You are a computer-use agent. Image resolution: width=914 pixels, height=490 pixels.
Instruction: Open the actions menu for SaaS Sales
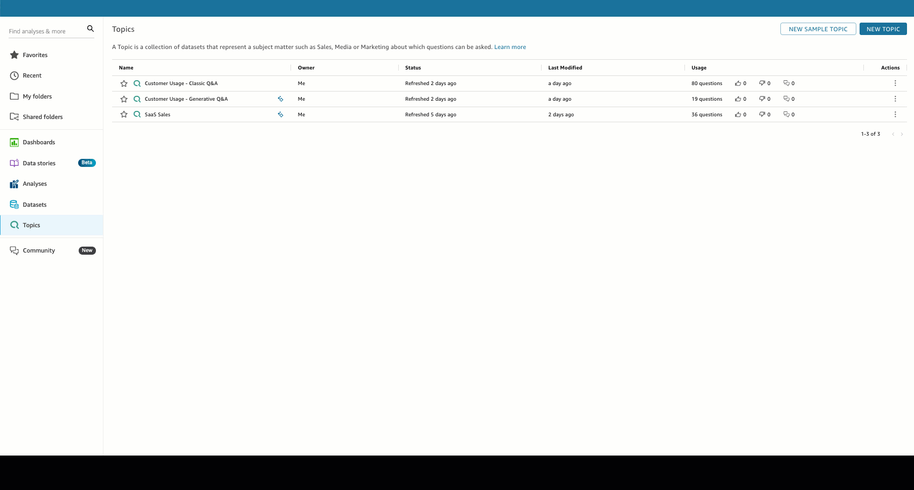tap(895, 114)
